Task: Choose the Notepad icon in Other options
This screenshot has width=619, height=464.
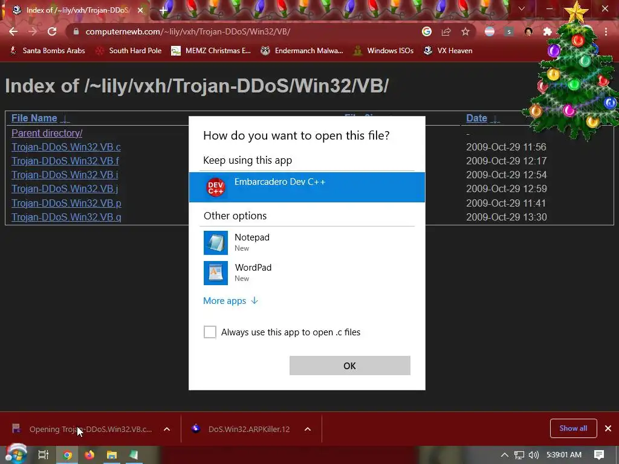Action: click(x=216, y=243)
